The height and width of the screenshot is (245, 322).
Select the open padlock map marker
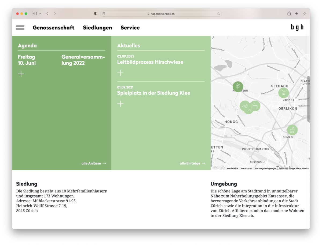pyautogui.click(x=255, y=106)
